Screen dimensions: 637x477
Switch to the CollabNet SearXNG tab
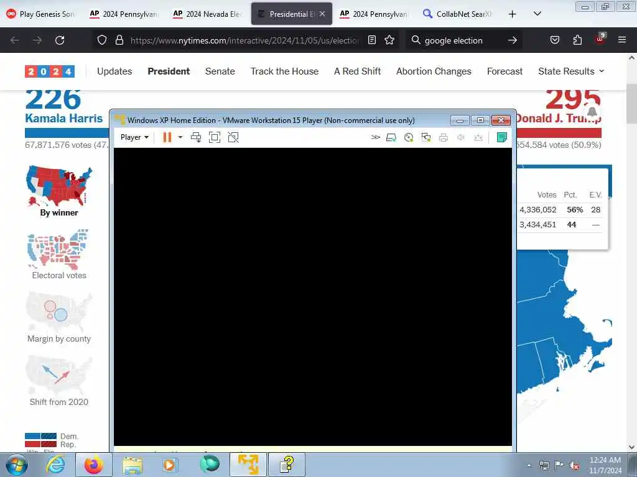pos(458,14)
